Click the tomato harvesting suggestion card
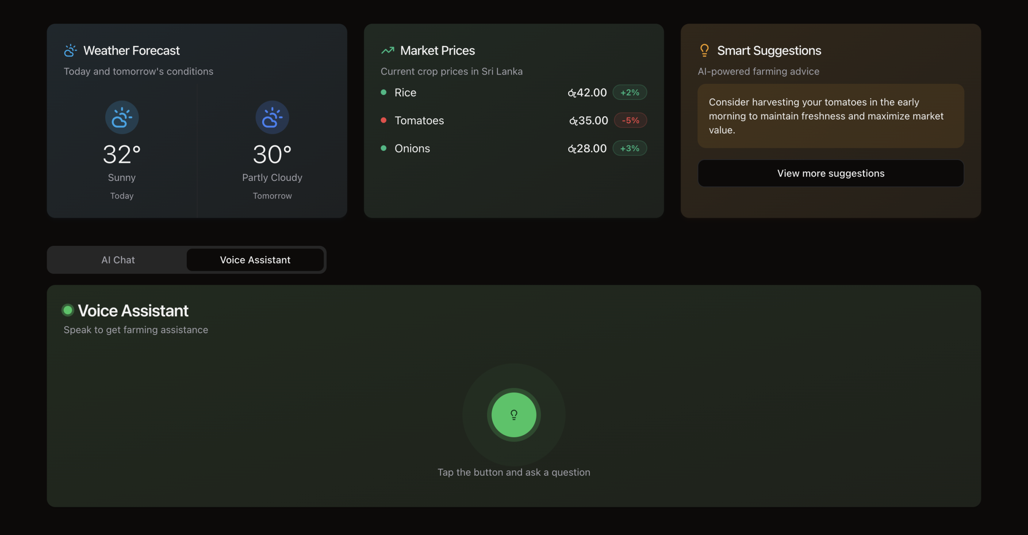 (x=830, y=116)
